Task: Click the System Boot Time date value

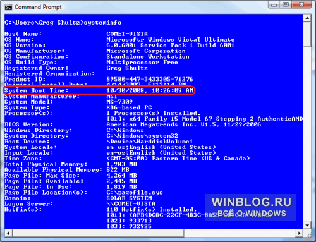Action: (x=150, y=90)
